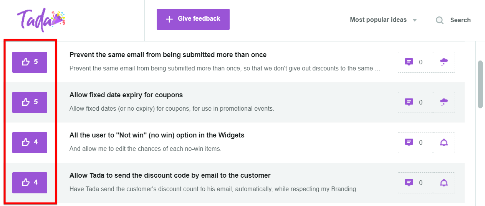This screenshot has width=485, height=206.
Task: Open comments on the send discount code idea
Action: point(415,183)
